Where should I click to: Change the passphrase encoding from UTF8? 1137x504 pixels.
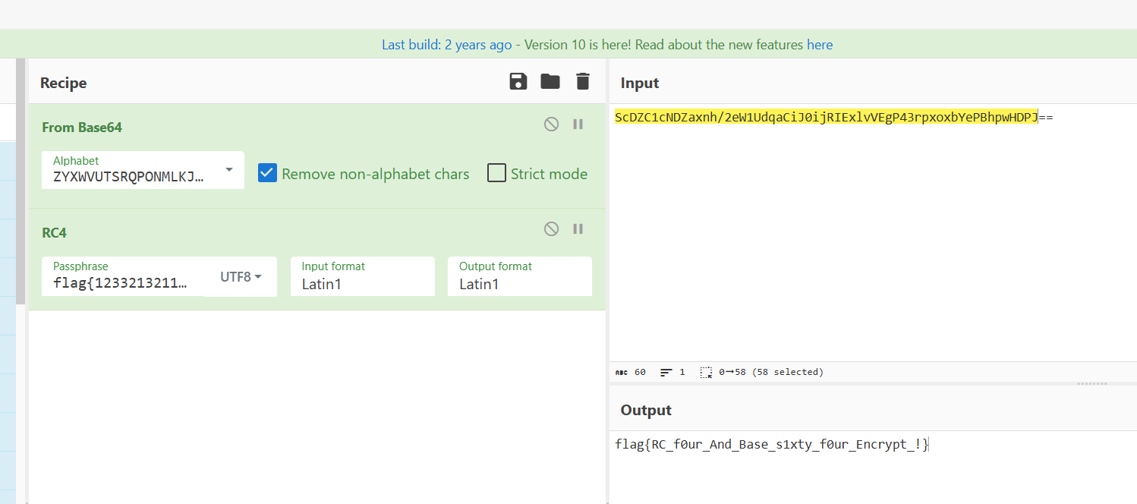pyautogui.click(x=241, y=277)
